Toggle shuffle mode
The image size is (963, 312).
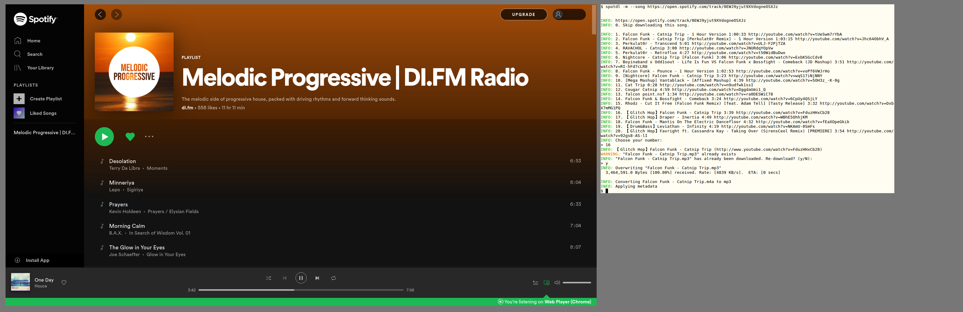tap(268, 278)
